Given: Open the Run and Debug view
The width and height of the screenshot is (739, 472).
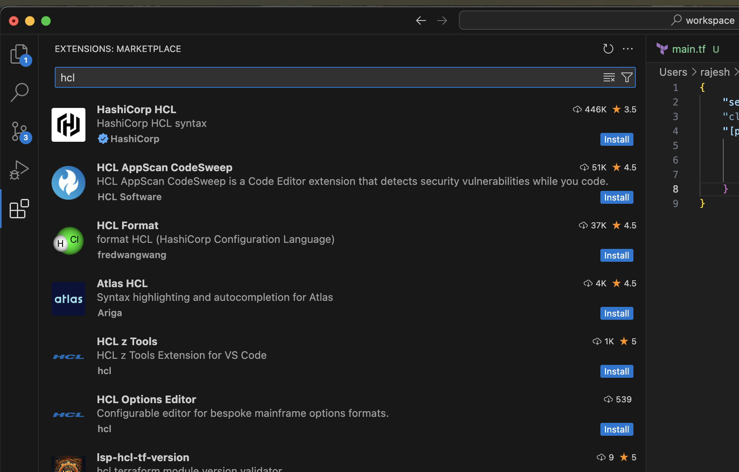Looking at the screenshot, I should 19,170.
